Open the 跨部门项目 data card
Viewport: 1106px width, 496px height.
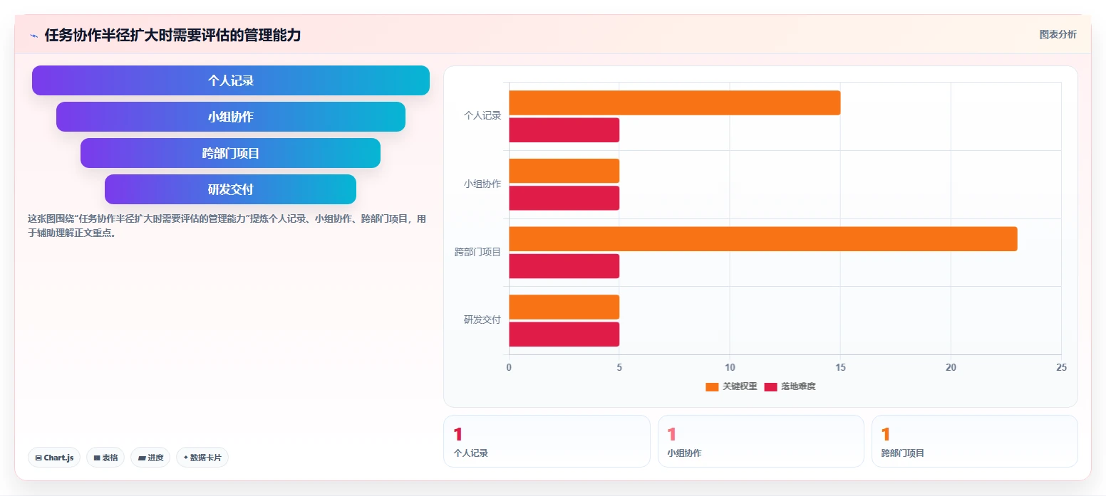(x=974, y=441)
